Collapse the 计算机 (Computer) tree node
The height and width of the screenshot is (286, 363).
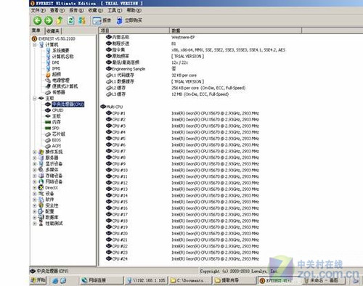click(x=34, y=45)
